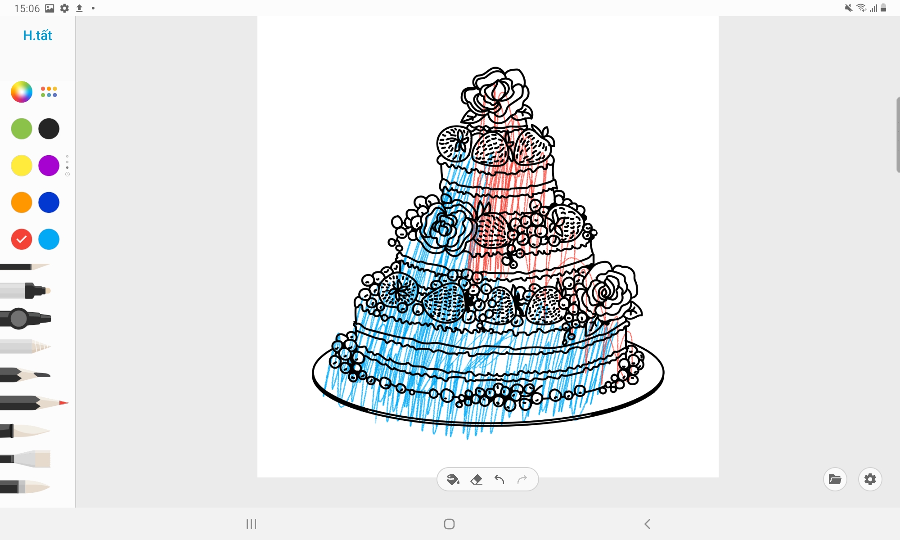Select the paint bucket fill tool
The width and height of the screenshot is (900, 540).
[453, 480]
